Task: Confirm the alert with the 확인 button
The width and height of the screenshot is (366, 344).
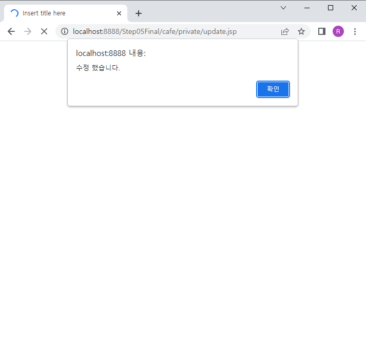Action: [273, 89]
